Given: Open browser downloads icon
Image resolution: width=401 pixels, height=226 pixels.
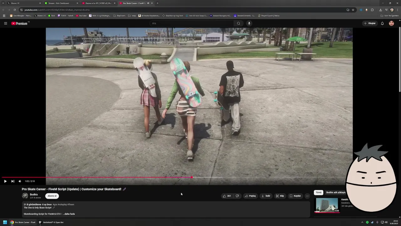Looking at the screenshot, I should [x=380, y=10].
